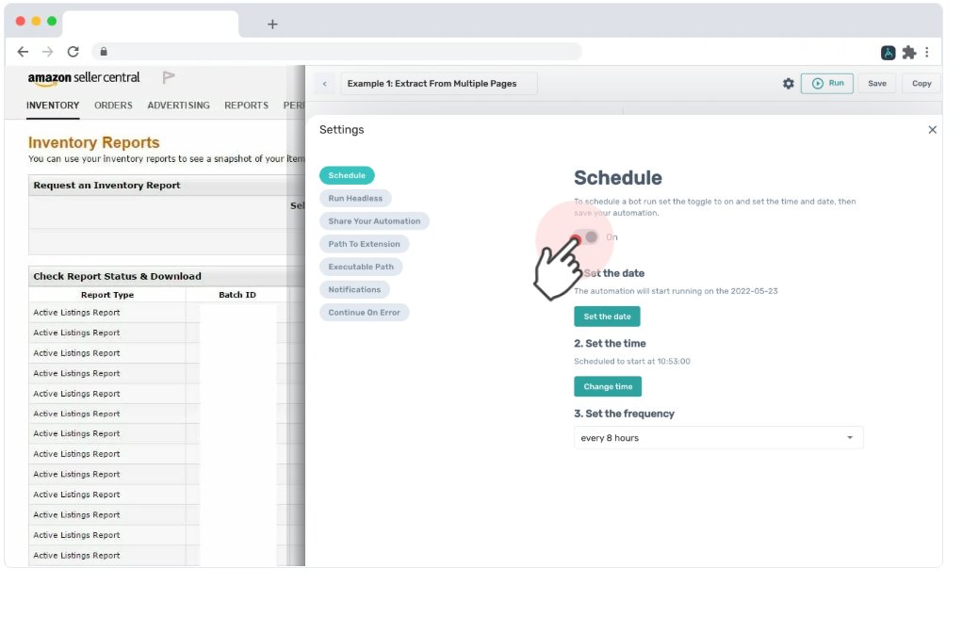The width and height of the screenshot is (962, 617).
Task: Open the INVENTORY menu tab
Action: pyautogui.click(x=53, y=106)
